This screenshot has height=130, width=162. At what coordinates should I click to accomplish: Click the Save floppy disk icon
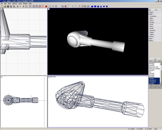(8, 6)
